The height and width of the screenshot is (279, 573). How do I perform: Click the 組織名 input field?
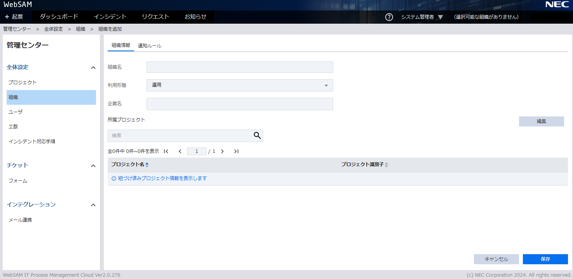coord(239,67)
